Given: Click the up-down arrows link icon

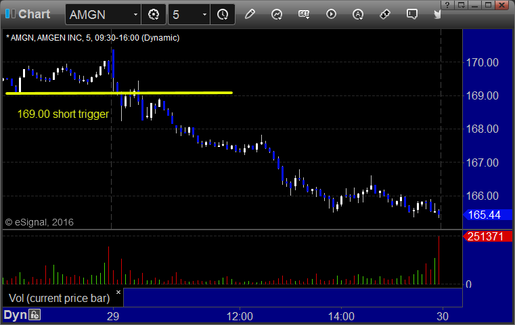Looking at the screenshot, I should click(x=384, y=14).
